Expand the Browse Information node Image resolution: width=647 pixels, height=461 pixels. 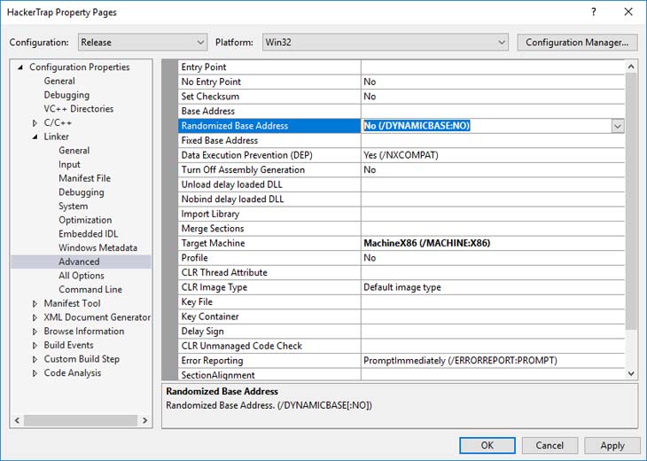[35, 332]
